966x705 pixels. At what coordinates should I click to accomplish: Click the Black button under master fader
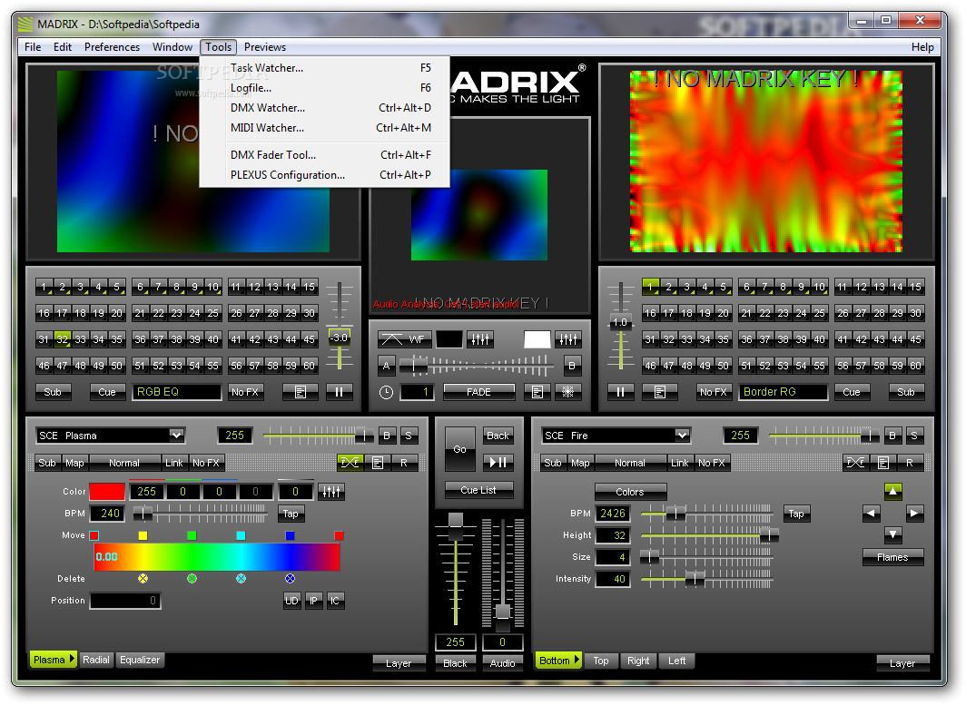click(x=455, y=663)
